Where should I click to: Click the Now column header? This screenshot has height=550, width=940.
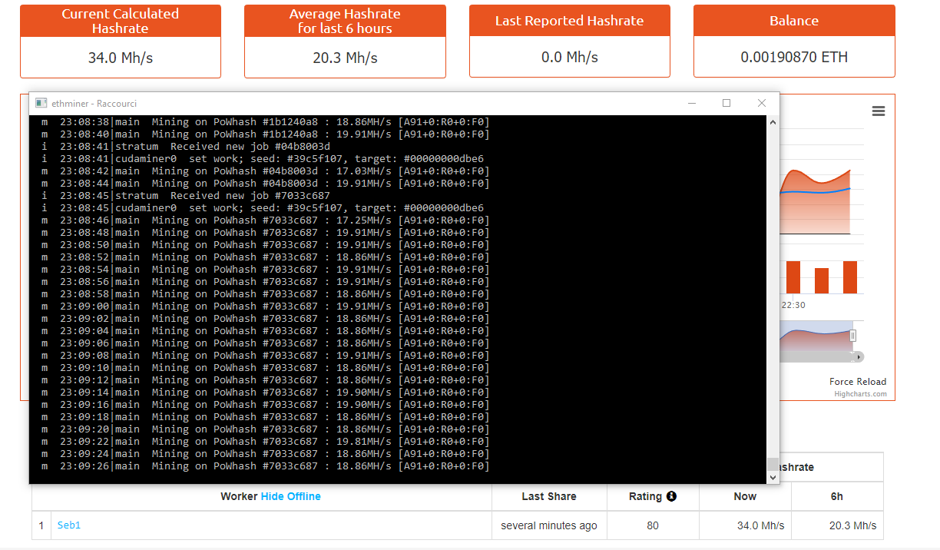[745, 496]
